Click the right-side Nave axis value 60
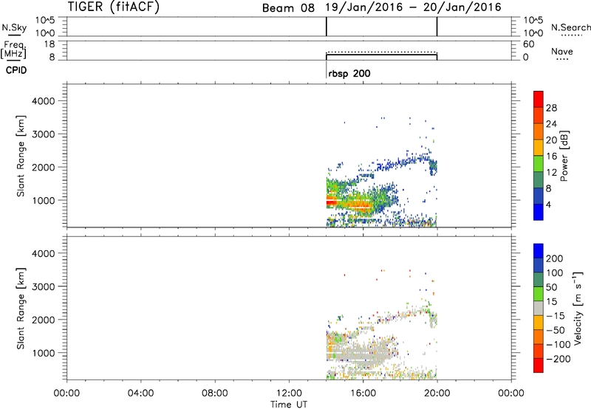 click(x=529, y=44)
